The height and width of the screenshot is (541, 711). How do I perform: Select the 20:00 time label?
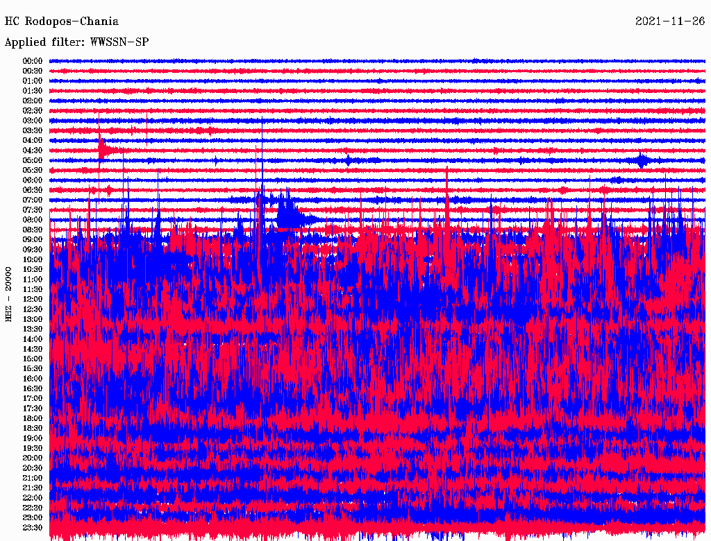[33, 458]
